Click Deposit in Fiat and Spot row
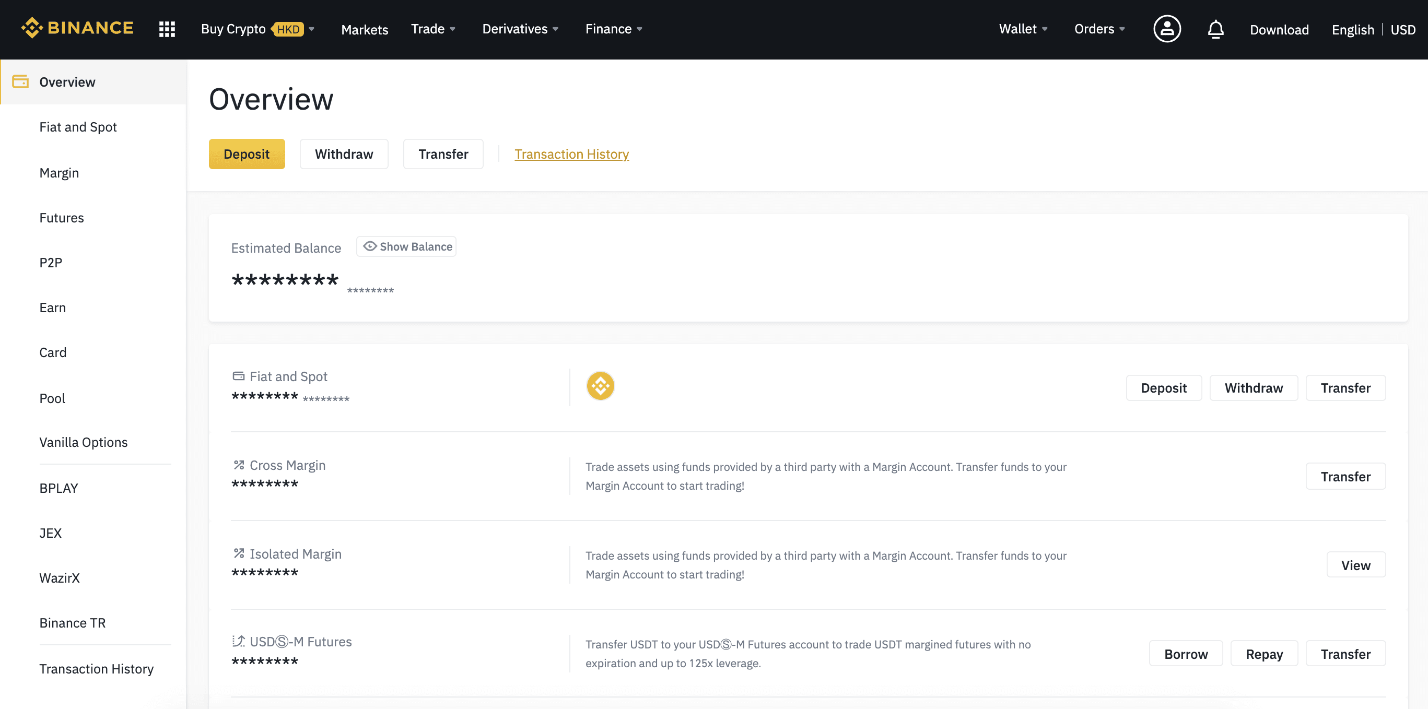 [x=1164, y=388]
